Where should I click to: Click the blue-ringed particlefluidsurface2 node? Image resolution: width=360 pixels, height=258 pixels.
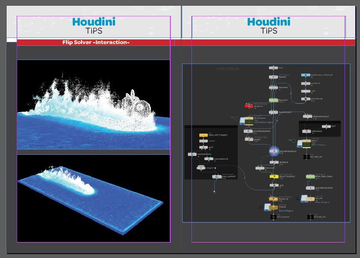click(274, 151)
